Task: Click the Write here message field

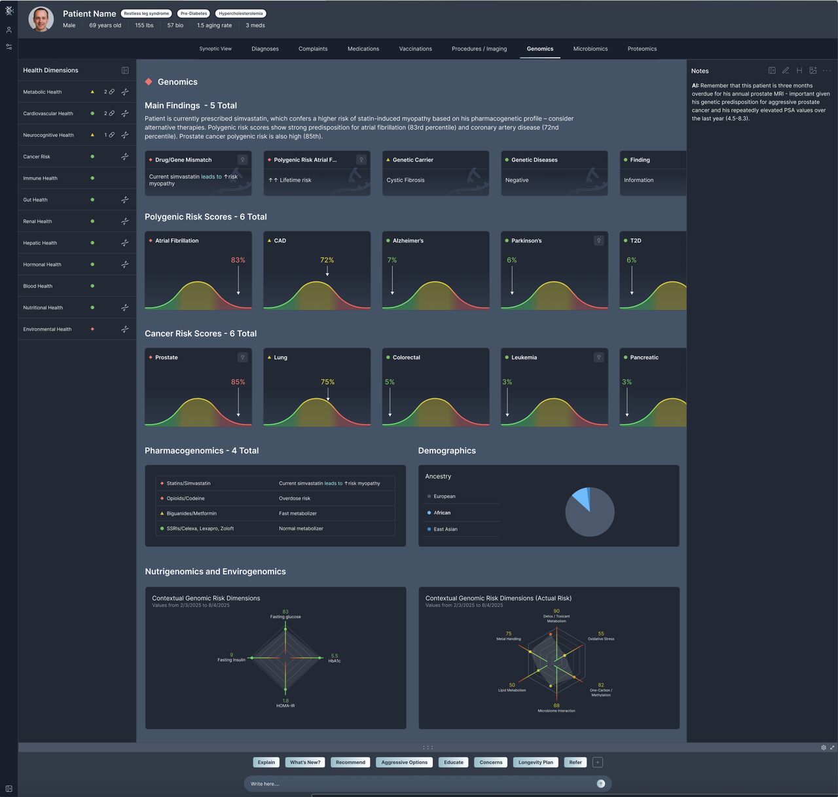Action: [428, 784]
